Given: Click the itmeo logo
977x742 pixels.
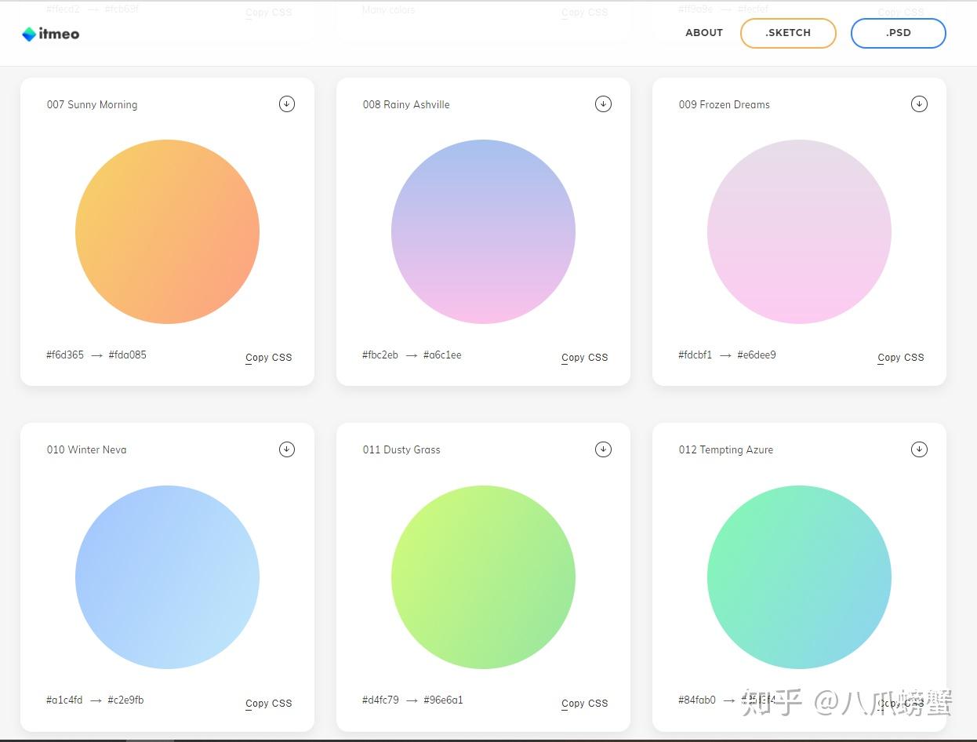Looking at the screenshot, I should pyautogui.click(x=51, y=34).
